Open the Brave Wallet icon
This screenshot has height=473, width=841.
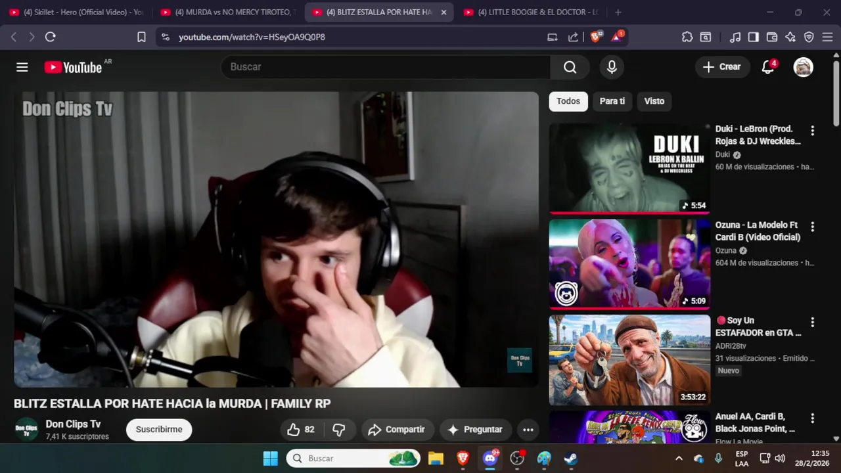click(772, 37)
